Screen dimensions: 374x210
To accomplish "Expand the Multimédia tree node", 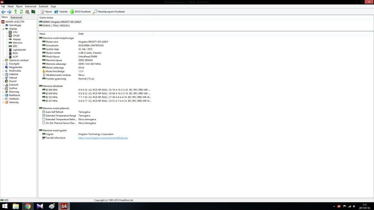I will click(x=3, y=71).
